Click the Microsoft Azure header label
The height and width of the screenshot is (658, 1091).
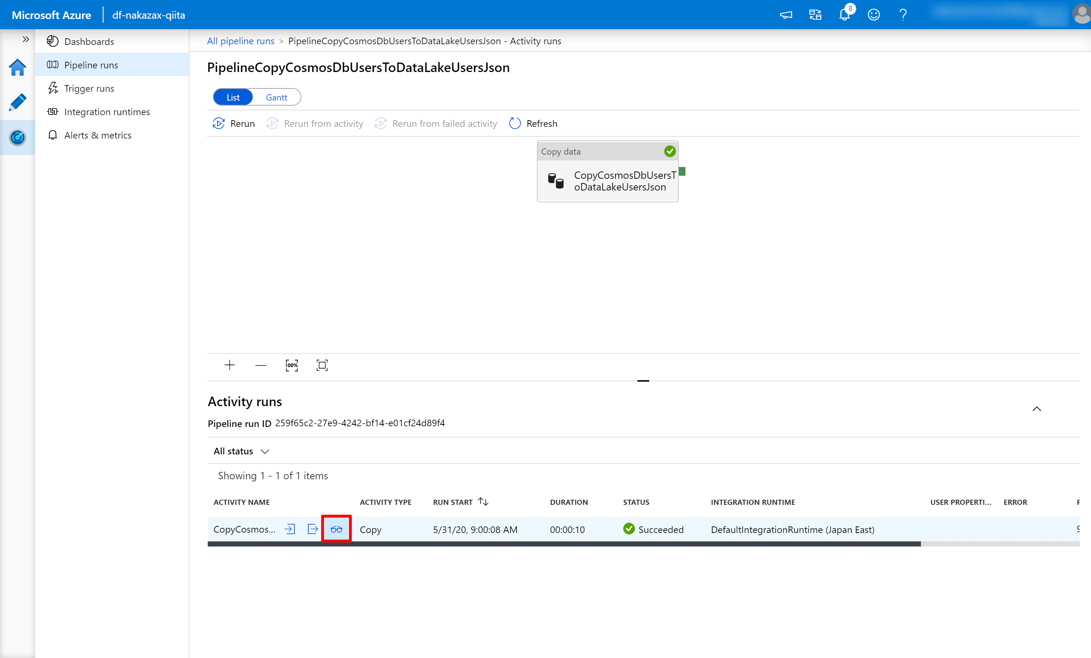pyautogui.click(x=51, y=15)
